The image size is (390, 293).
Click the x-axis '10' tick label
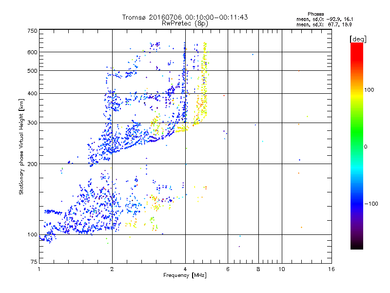[x=282, y=269]
